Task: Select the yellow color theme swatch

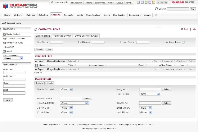Action: click(154, 2)
